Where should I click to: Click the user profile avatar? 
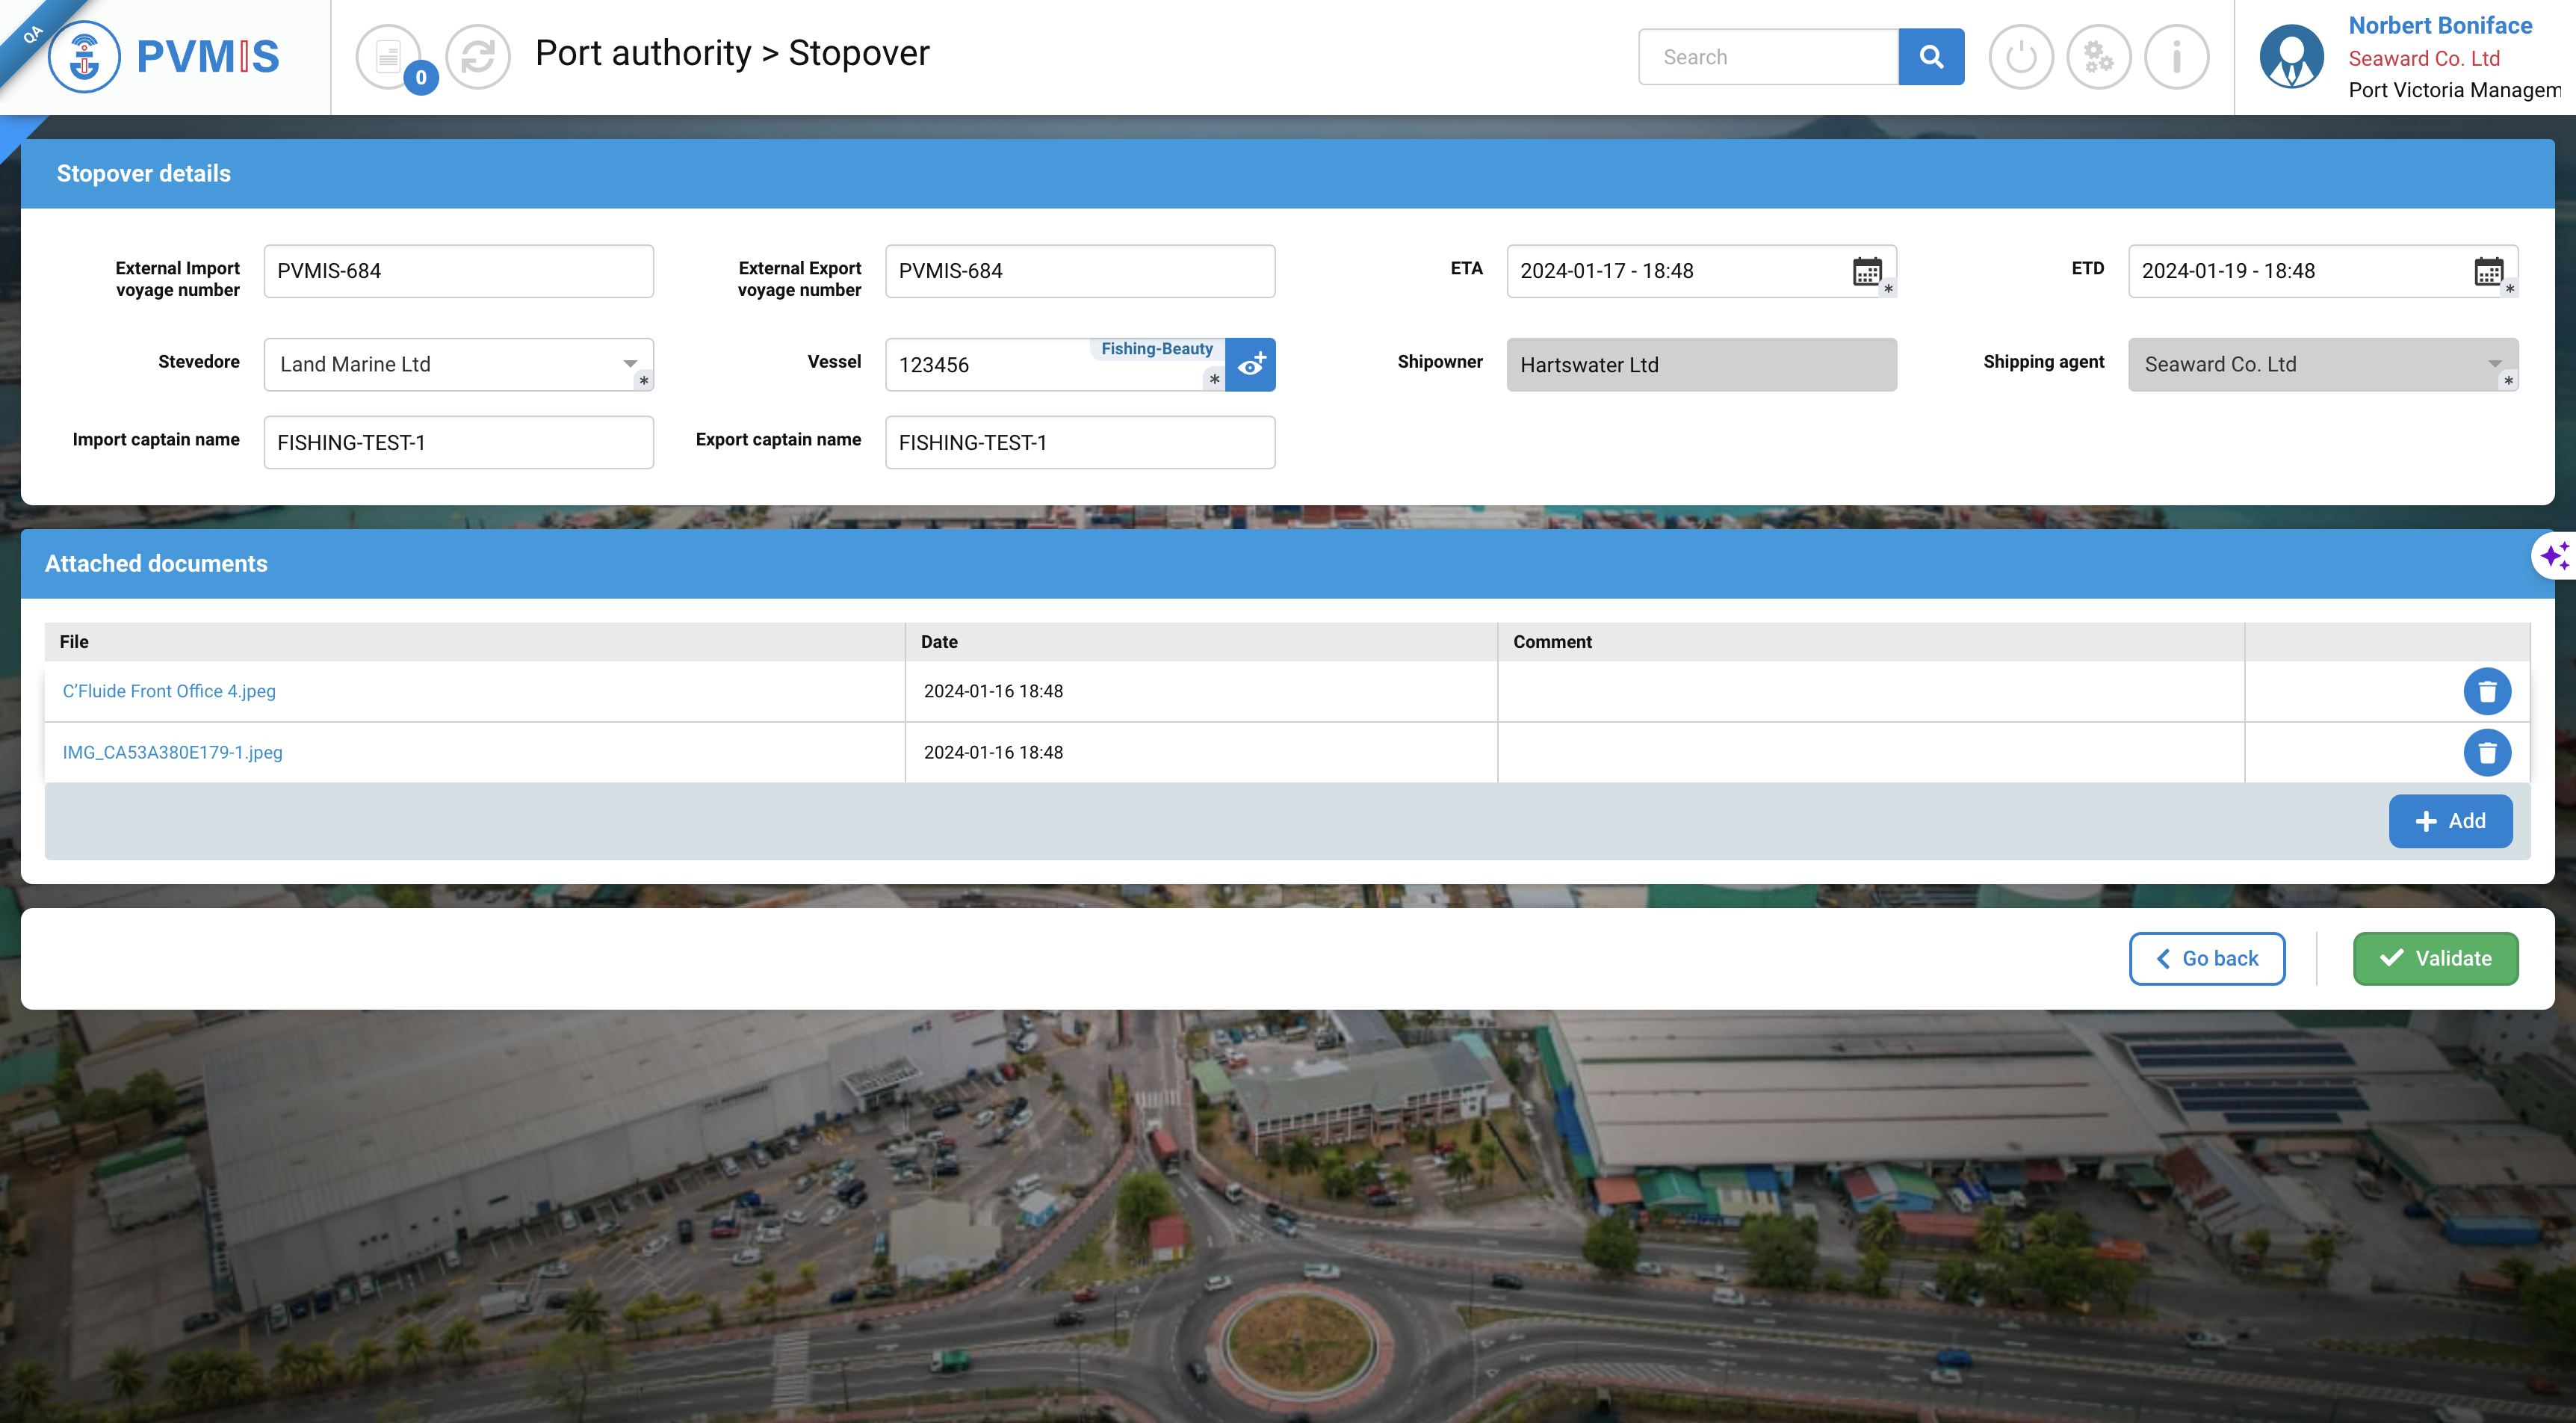tap(2291, 57)
